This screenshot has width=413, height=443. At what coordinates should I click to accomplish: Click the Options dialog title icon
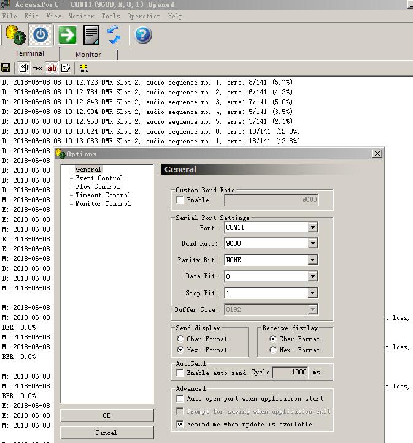61,154
